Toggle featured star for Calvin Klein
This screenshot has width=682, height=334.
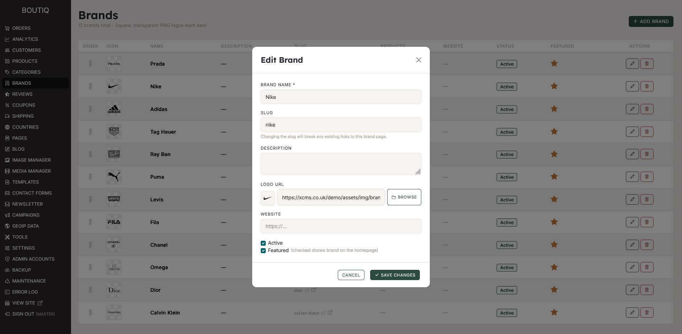(x=554, y=312)
